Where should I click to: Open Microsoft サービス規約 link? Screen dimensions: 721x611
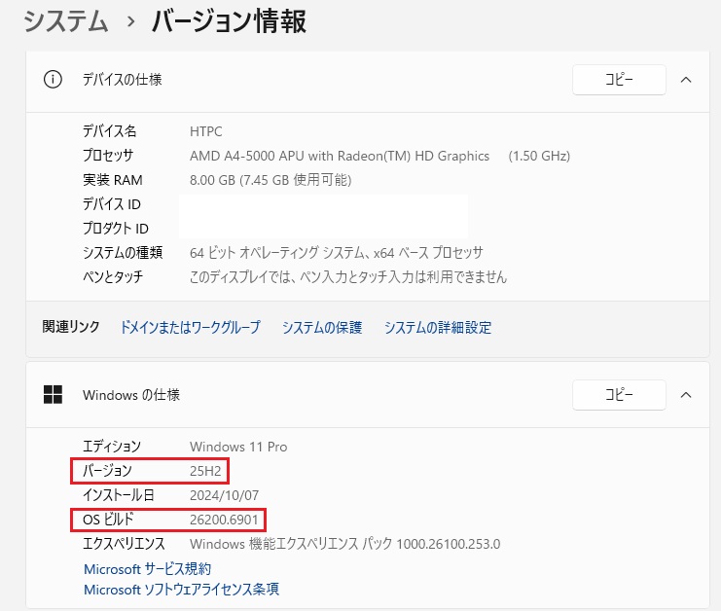click(147, 569)
